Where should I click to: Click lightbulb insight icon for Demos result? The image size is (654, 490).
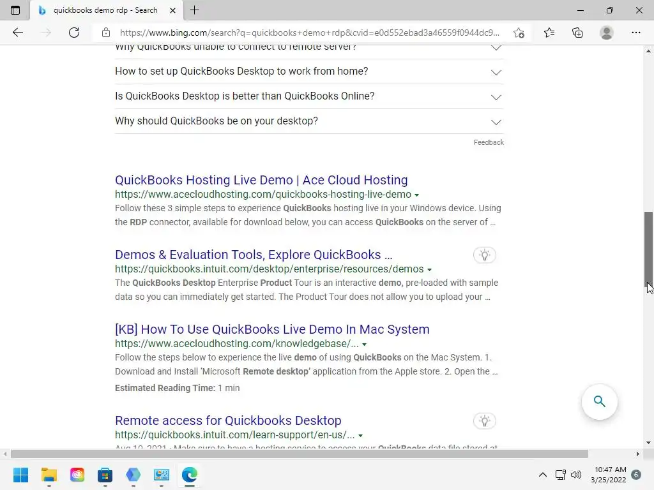click(484, 255)
